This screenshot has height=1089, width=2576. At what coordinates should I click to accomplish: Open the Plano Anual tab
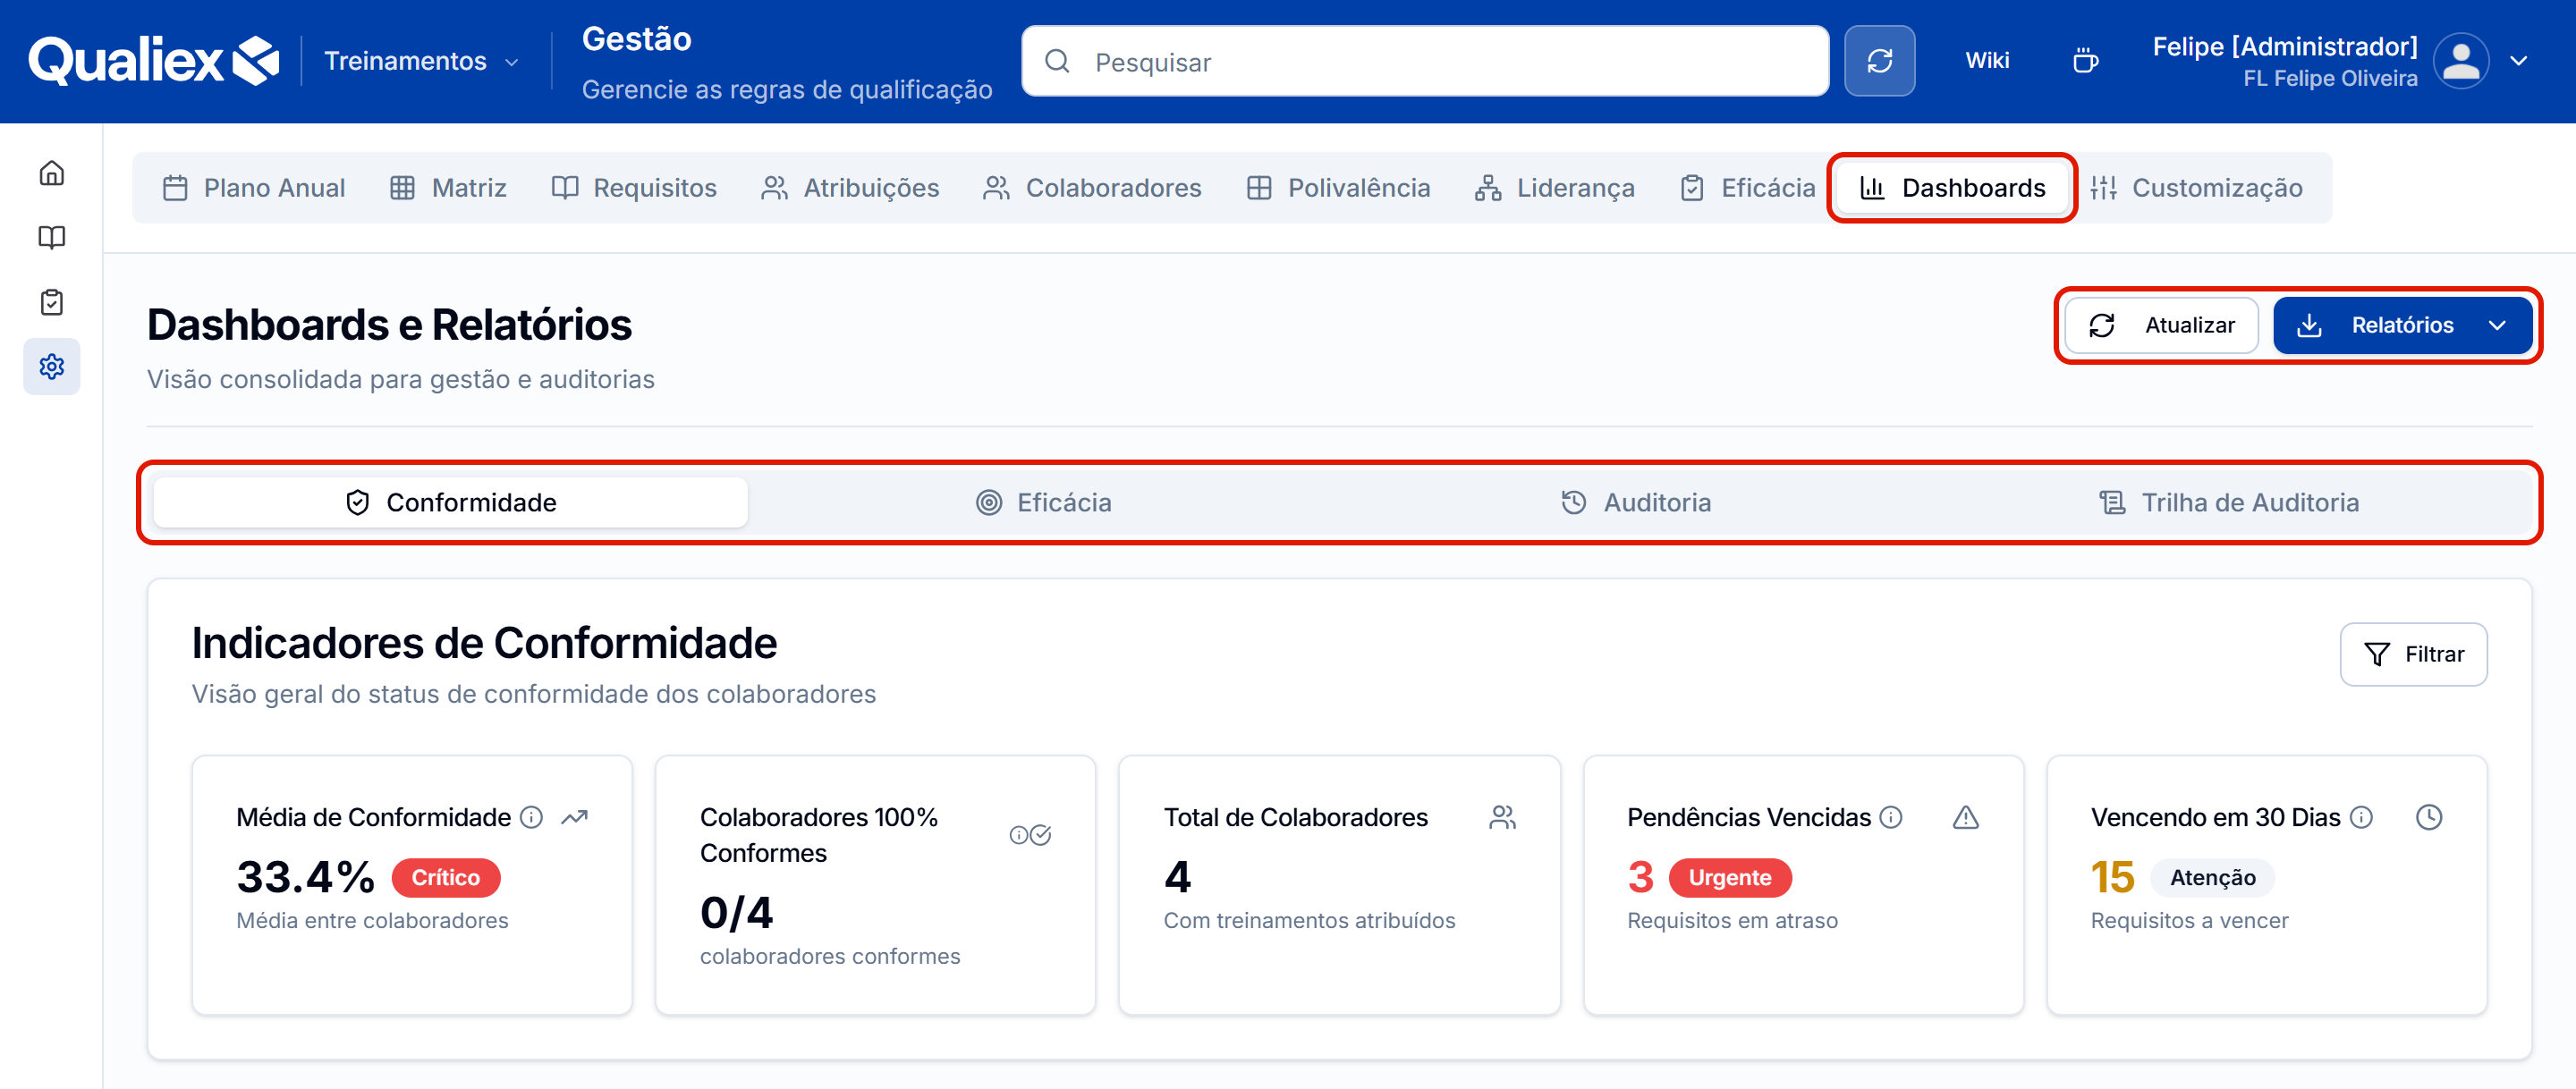[254, 187]
